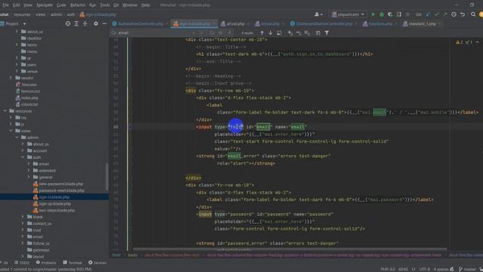Show Git history clock icon
Image resolution: width=483 pixels, height=272 pixels.
click(x=454, y=14)
